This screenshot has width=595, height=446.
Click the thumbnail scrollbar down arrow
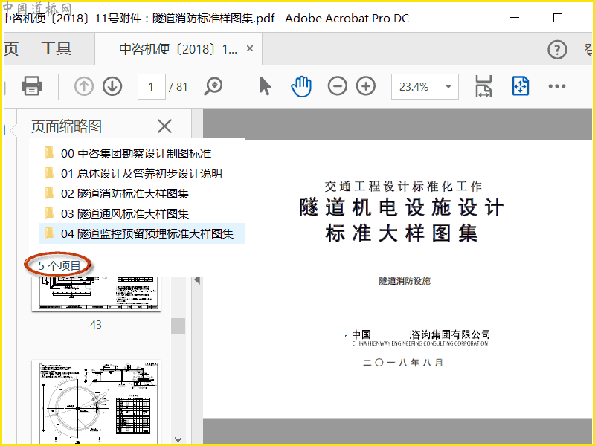(x=178, y=439)
